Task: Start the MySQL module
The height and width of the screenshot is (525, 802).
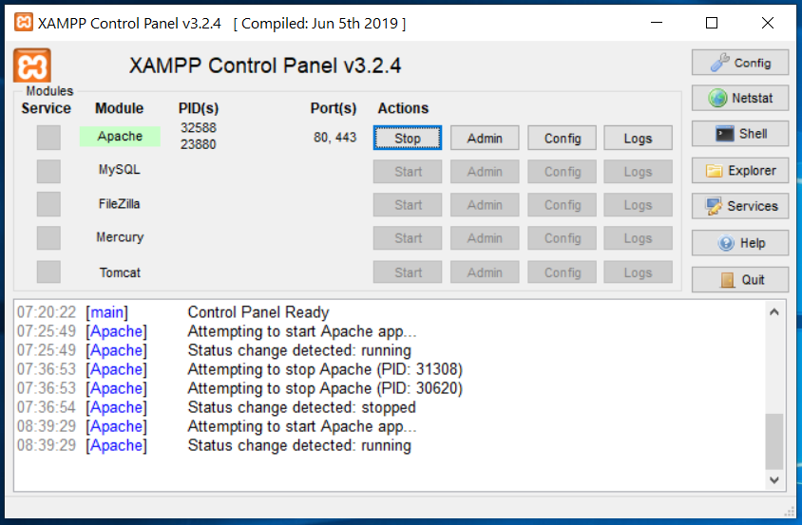Action: coord(407,171)
